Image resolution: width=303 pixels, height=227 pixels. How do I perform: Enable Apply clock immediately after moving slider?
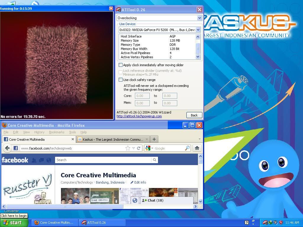120,65
